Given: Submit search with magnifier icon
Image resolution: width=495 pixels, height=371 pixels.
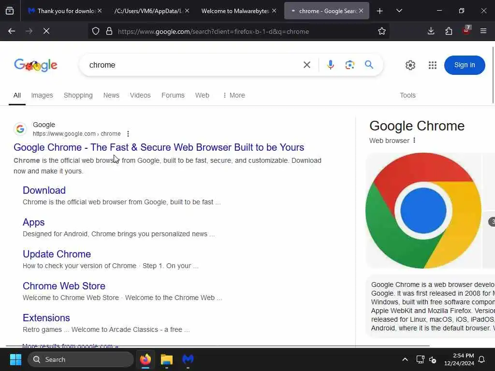Looking at the screenshot, I should tap(369, 65).
